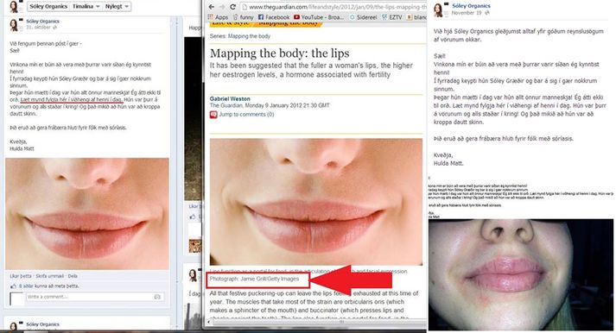Click underlined 'Læt mynd fylgja' sentence
The height and width of the screenshot is (333, 616).
71,99
